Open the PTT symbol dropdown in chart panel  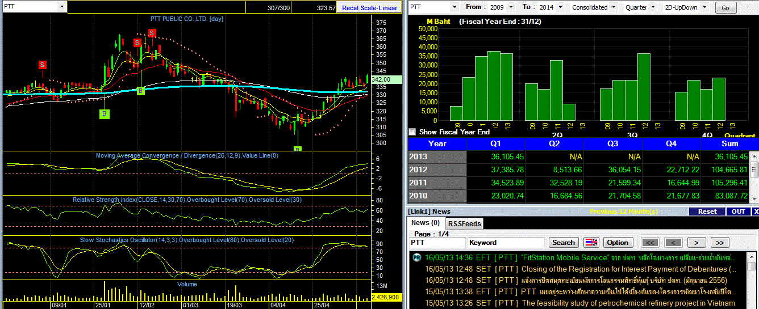[61, 6]
